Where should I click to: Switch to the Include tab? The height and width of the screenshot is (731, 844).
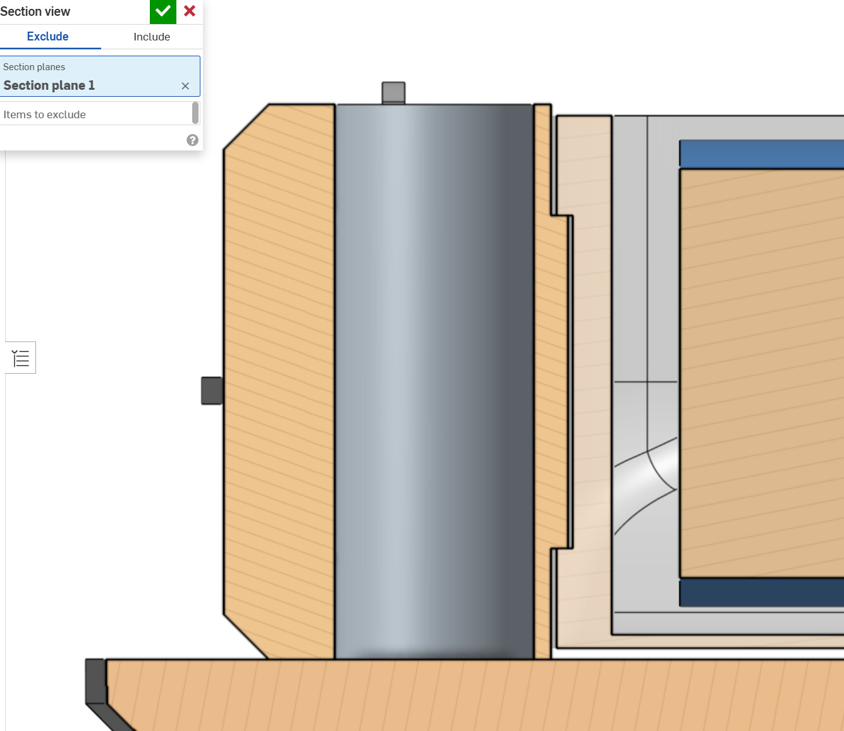pyautogui.click(x=152, y=37)
